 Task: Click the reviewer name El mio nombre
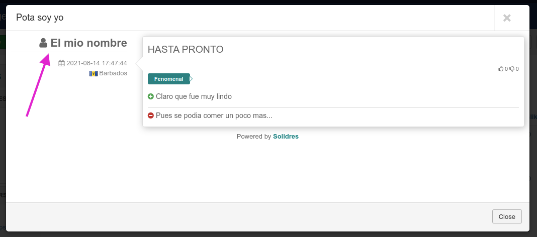coord(88,43)
